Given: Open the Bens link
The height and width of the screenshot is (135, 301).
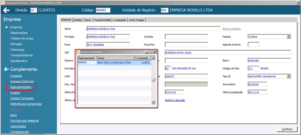Looking at the screenshot, I should pyautogui.click(x=14, y=115).
